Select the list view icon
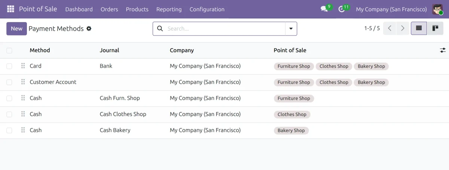This screenshot has width=449, height=170. [x=419, y=28]
